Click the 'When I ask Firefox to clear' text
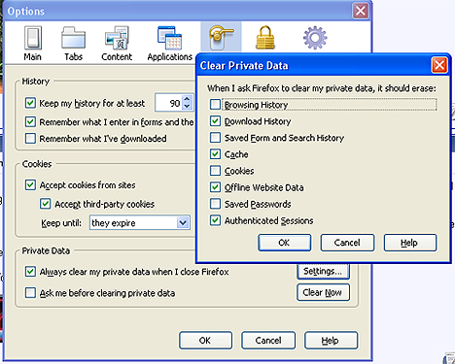This screenshot has width=455, height=364. click(x=322, y=88)
